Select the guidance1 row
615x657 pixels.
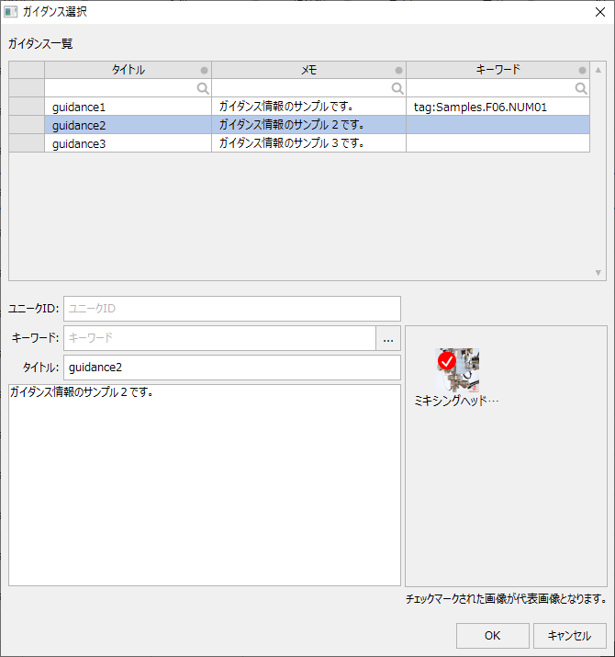pyautogui.click(x=299, y=107)
